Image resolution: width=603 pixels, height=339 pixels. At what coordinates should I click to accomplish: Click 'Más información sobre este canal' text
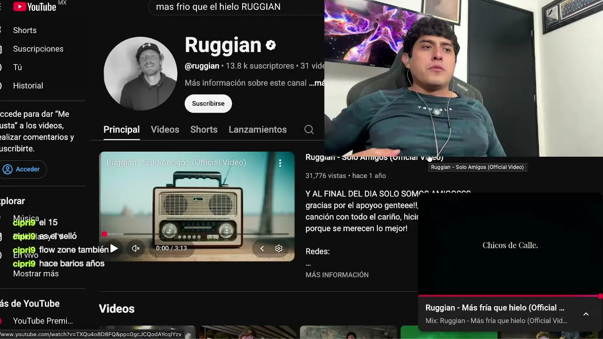coord(245,83)
